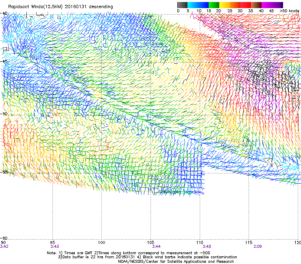Click the '-45' latitude axis label
301x264 pixels.
point(4,61)
